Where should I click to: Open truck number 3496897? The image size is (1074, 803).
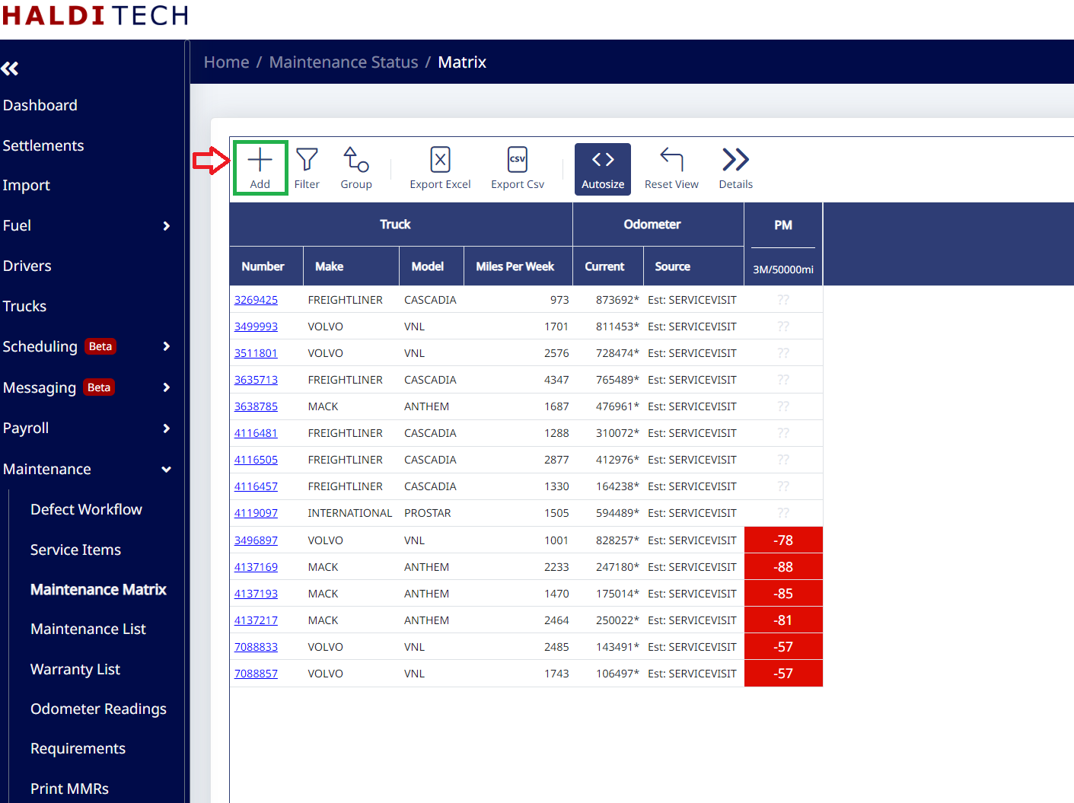256,540
